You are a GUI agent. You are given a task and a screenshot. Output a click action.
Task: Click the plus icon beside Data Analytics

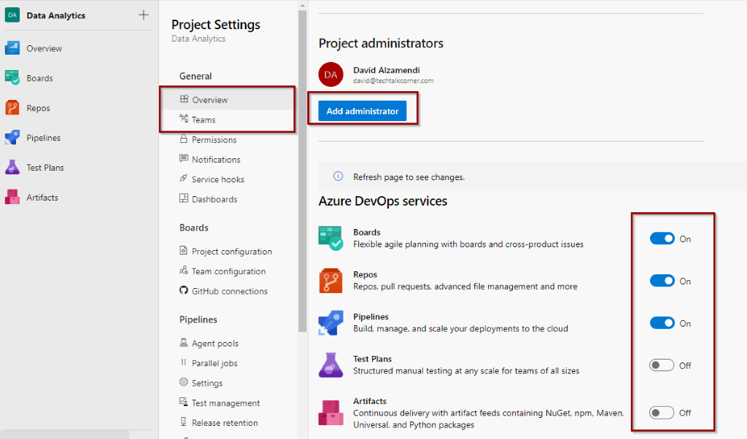144,15
